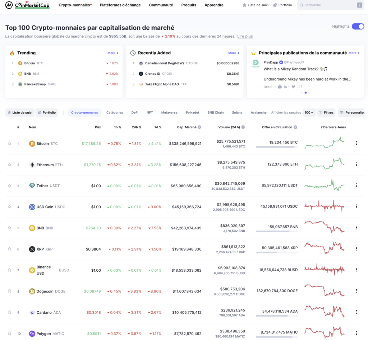The height and width of the screenshot is (340, 368).
Task: Open the Plateformes d'échange navigation menu
Action: pyautogui.click(x=120, y=5)
